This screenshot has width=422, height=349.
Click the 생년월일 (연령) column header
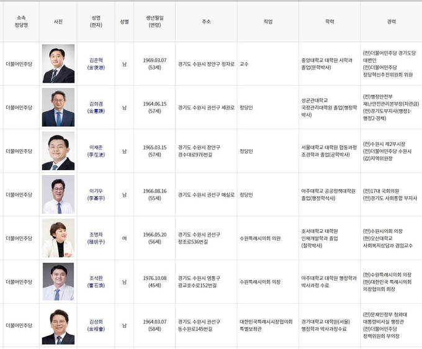click(x=155, y=22)
